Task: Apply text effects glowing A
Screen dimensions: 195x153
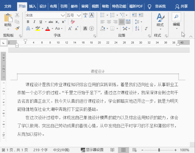Action: click(28, 28)
